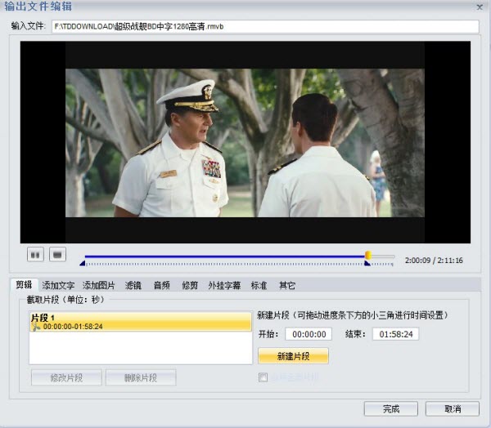Click the 删除片段 button
Viewport: 491px width, 428px height.
(x=141, y=377)
